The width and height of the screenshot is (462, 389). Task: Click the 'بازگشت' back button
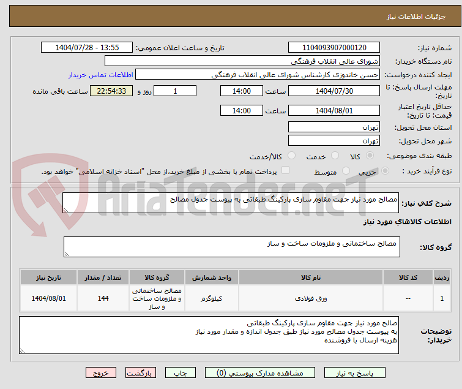coord(141,373)
